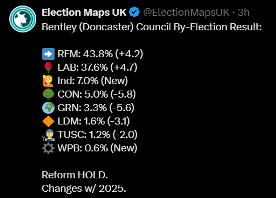Image resolution: width=276 pixels, height=198 pixels.
Task: Click the gear emoji beside WPB
Action: 48,148
